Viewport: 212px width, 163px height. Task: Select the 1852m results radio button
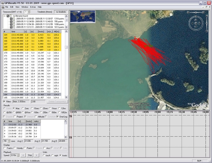coord(59,112)
